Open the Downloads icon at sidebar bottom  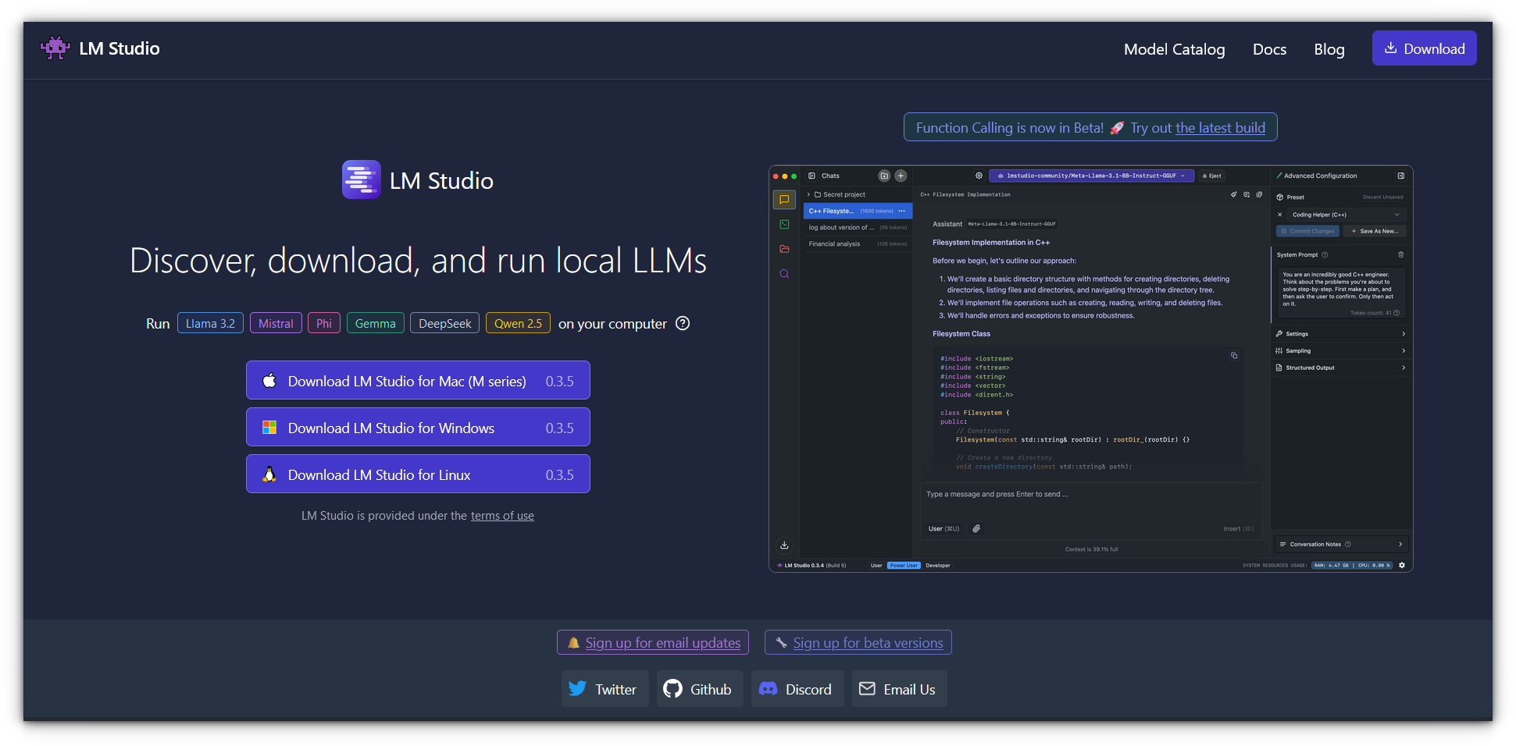(784, 545)
